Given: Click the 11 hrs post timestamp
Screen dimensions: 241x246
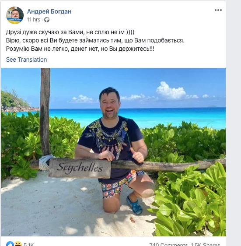Looking at the screenshot, I should pyautogui.click(x=34, y=20).
